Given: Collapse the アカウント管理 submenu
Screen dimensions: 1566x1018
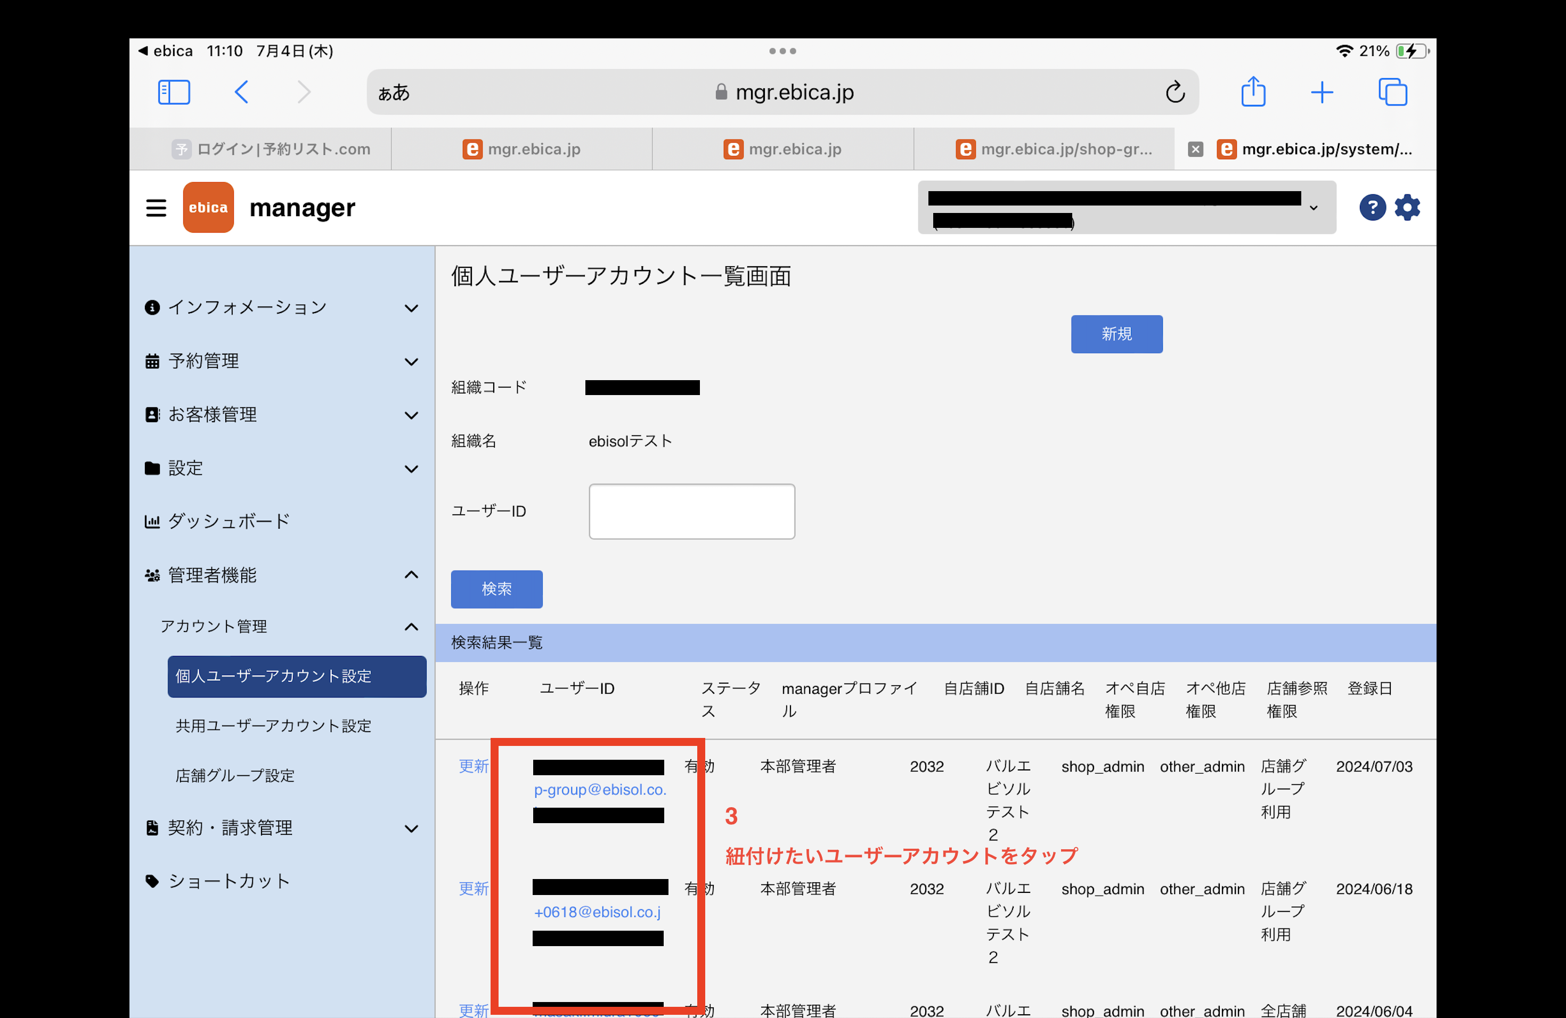Looking at the screenshot, I should coord(290,627).
